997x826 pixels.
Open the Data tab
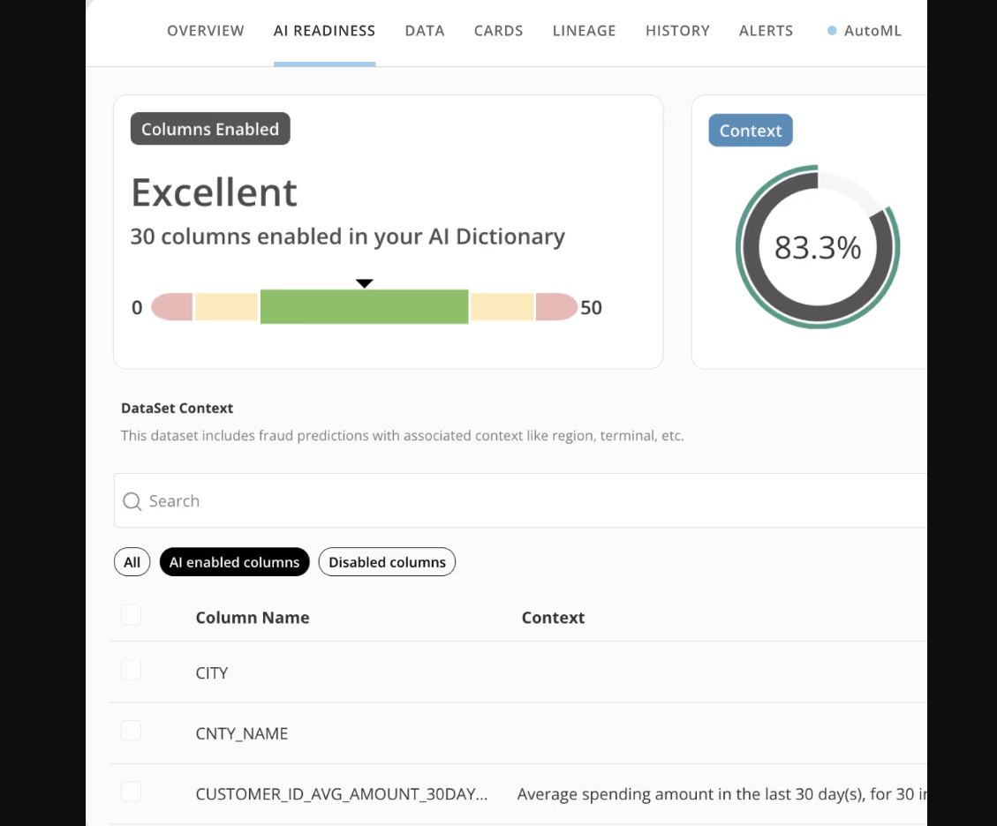click(x=425, y=31)
